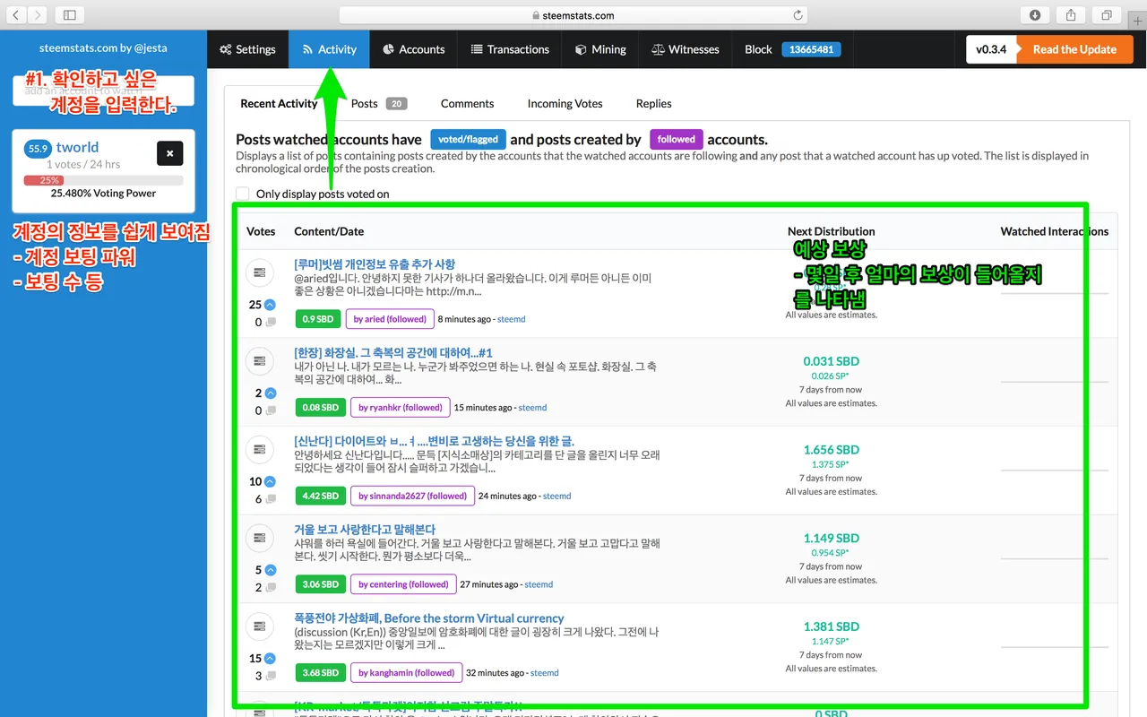Open the Activity tab
Image resolution: width=1147 pixels, height=717 pixels.
tap(329, 49)
